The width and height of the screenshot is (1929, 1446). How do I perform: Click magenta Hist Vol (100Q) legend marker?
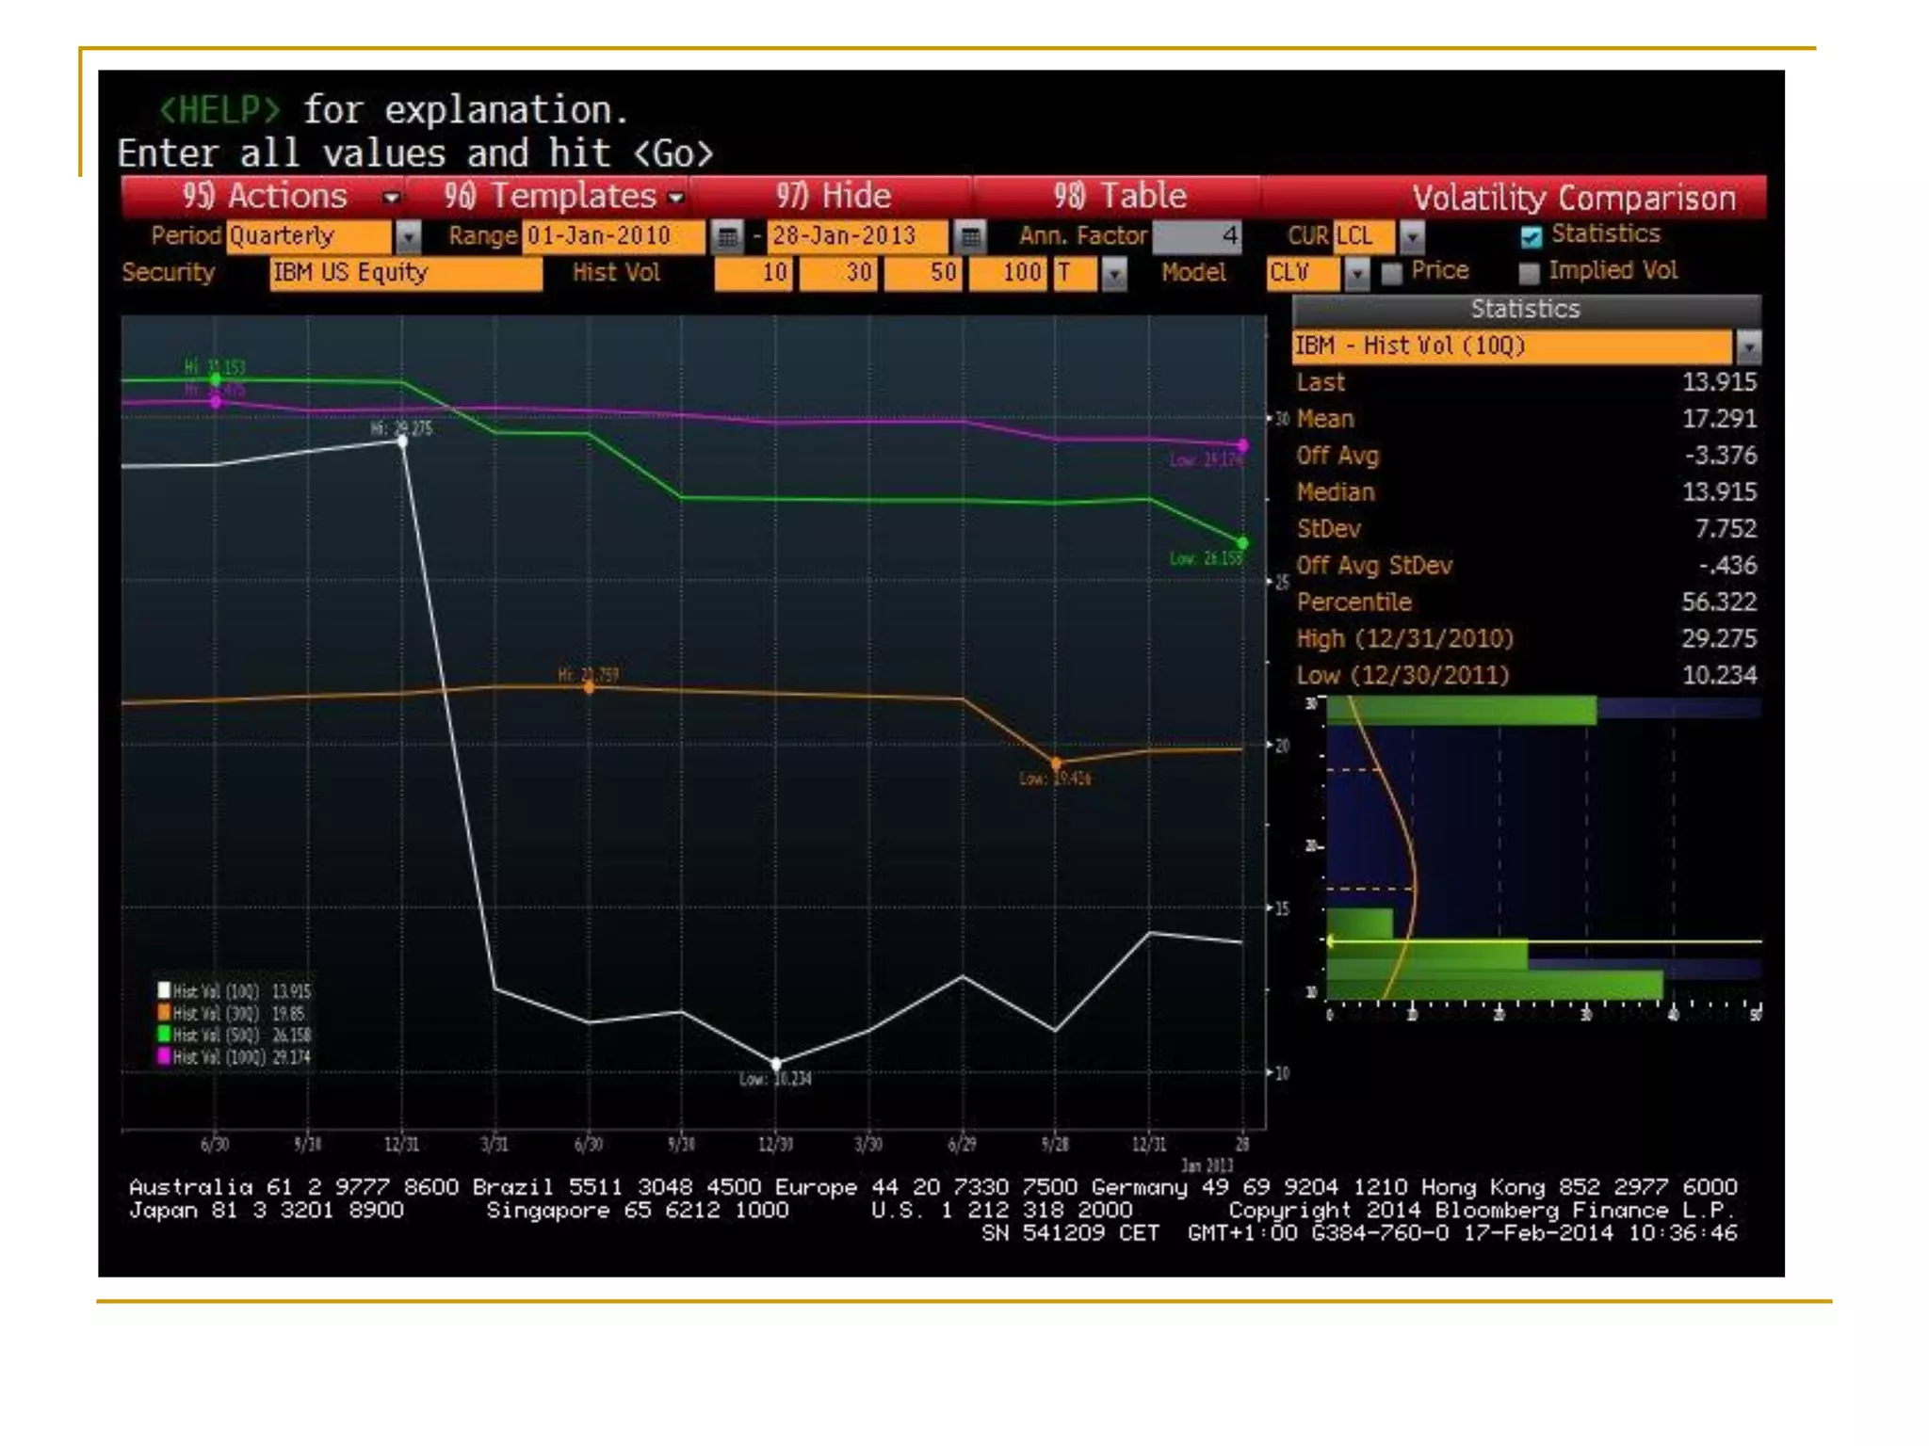coord(164,1056)
